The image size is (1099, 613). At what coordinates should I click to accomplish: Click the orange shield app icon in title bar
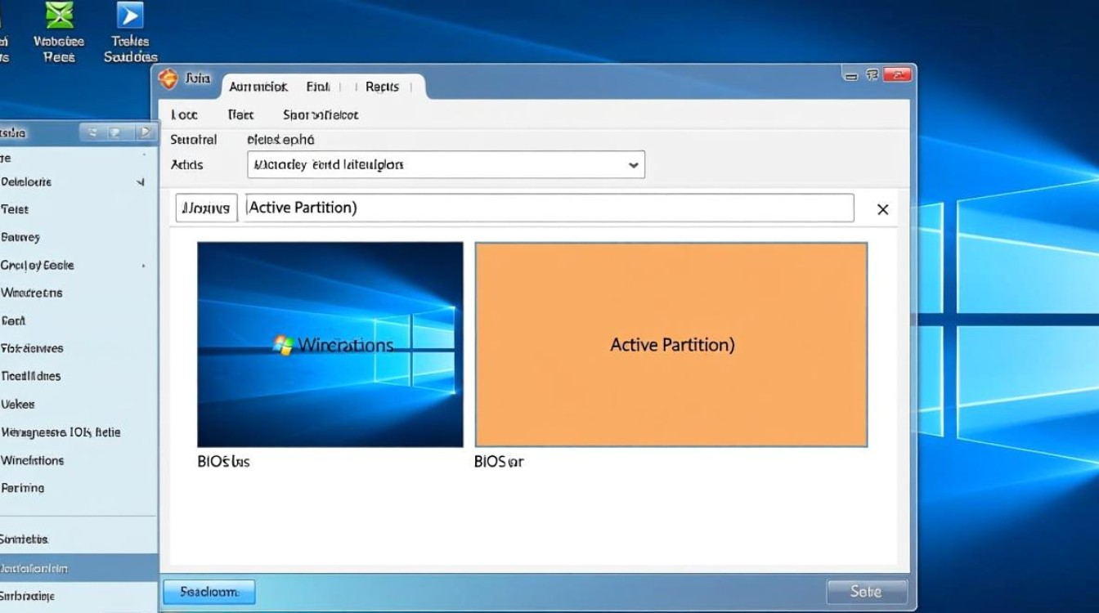pyautogui.click(x=168, y=79)
